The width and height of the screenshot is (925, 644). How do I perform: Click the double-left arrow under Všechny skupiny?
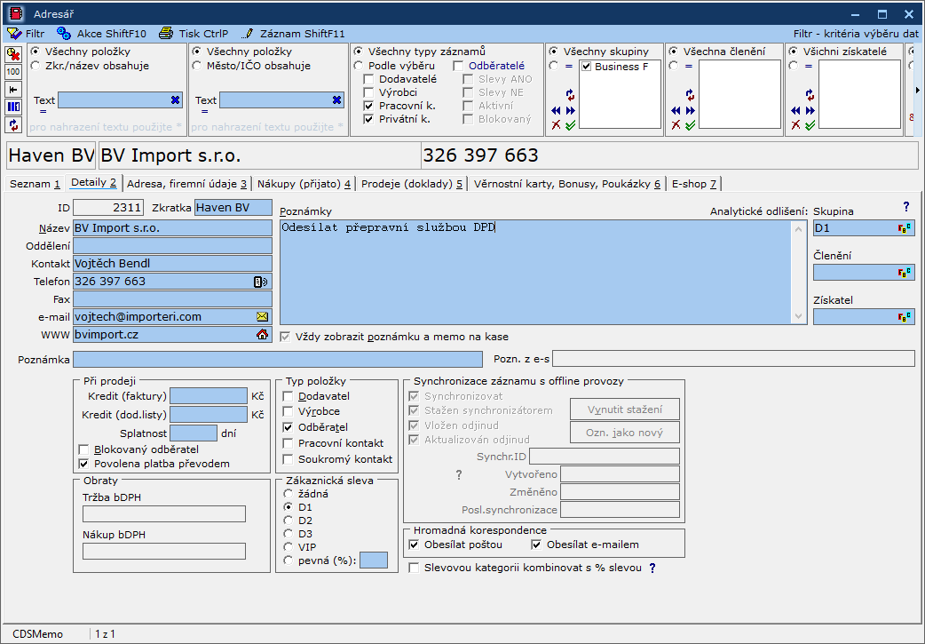556,110
